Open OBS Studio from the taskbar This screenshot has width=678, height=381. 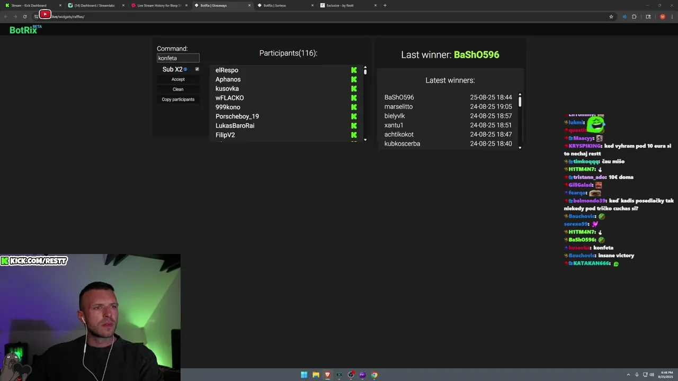(x=351, y=375)
